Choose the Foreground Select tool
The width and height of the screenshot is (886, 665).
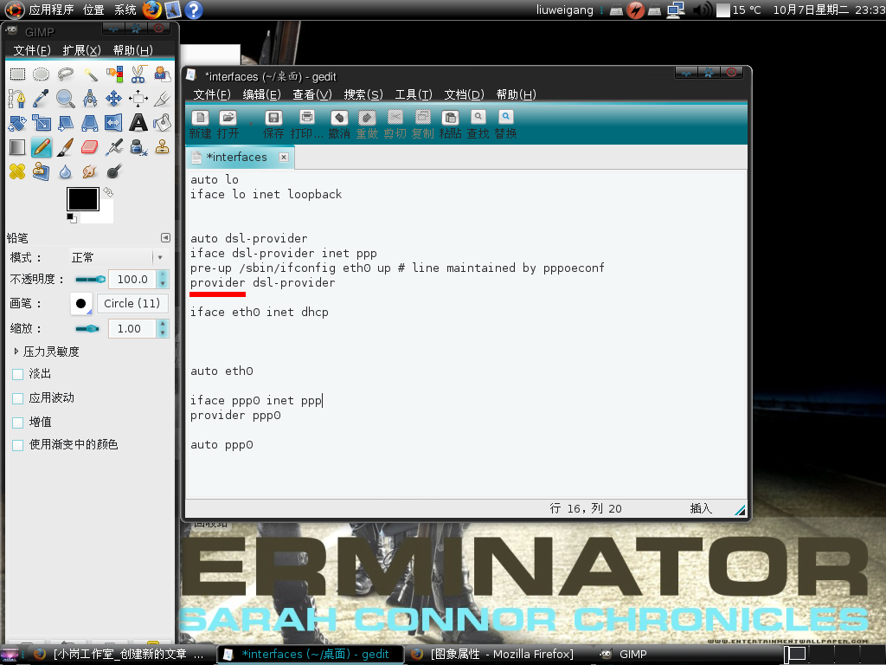pyautogui.click(x=162, y=74)
